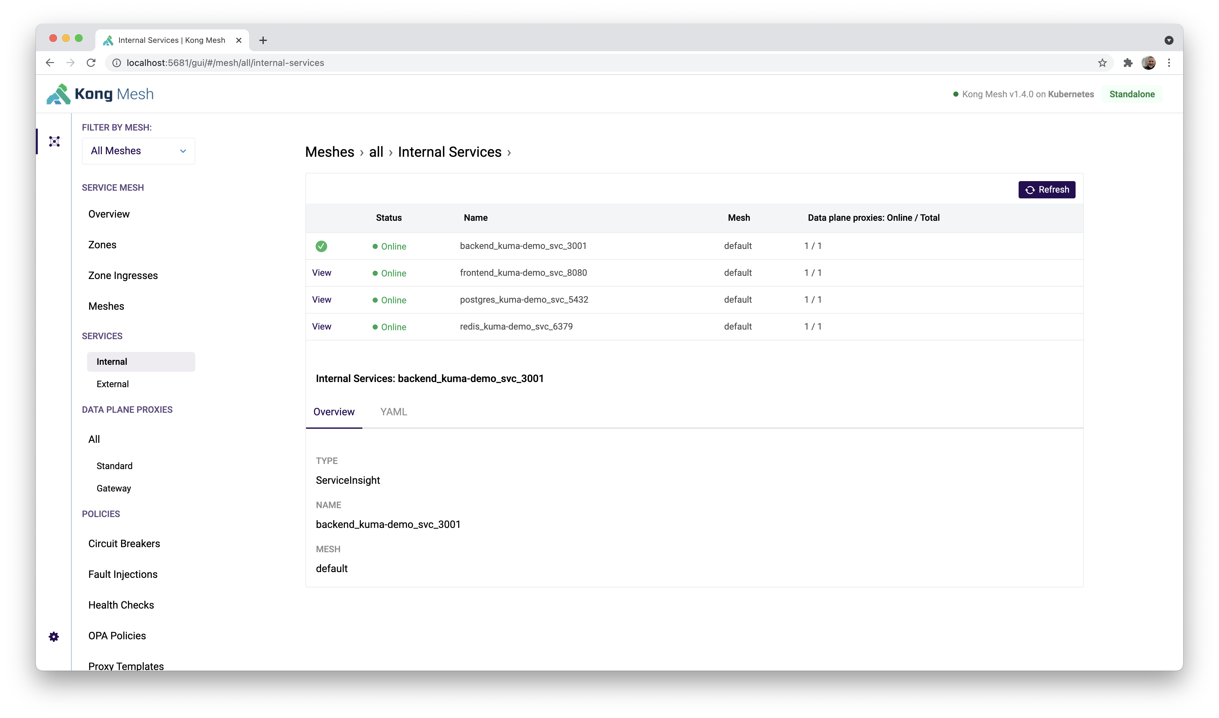Open the All Meshes filter dropdown

(138, 150)
